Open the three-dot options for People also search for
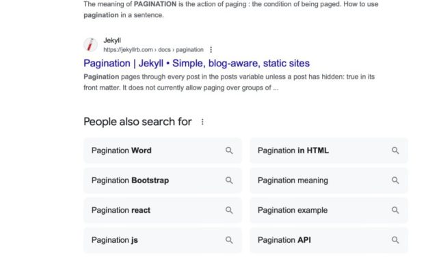 coord(202,122)
